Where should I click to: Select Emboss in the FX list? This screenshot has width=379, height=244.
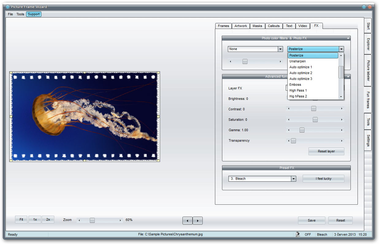click(x=313, y=85)
